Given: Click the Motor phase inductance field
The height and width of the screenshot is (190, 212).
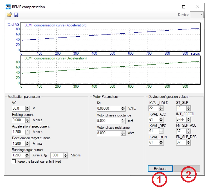Looking at the screenshot, I should tap(109, 121).
